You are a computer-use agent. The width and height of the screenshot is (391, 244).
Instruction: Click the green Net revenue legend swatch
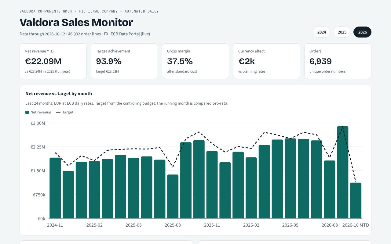click(x=27, y=112)
